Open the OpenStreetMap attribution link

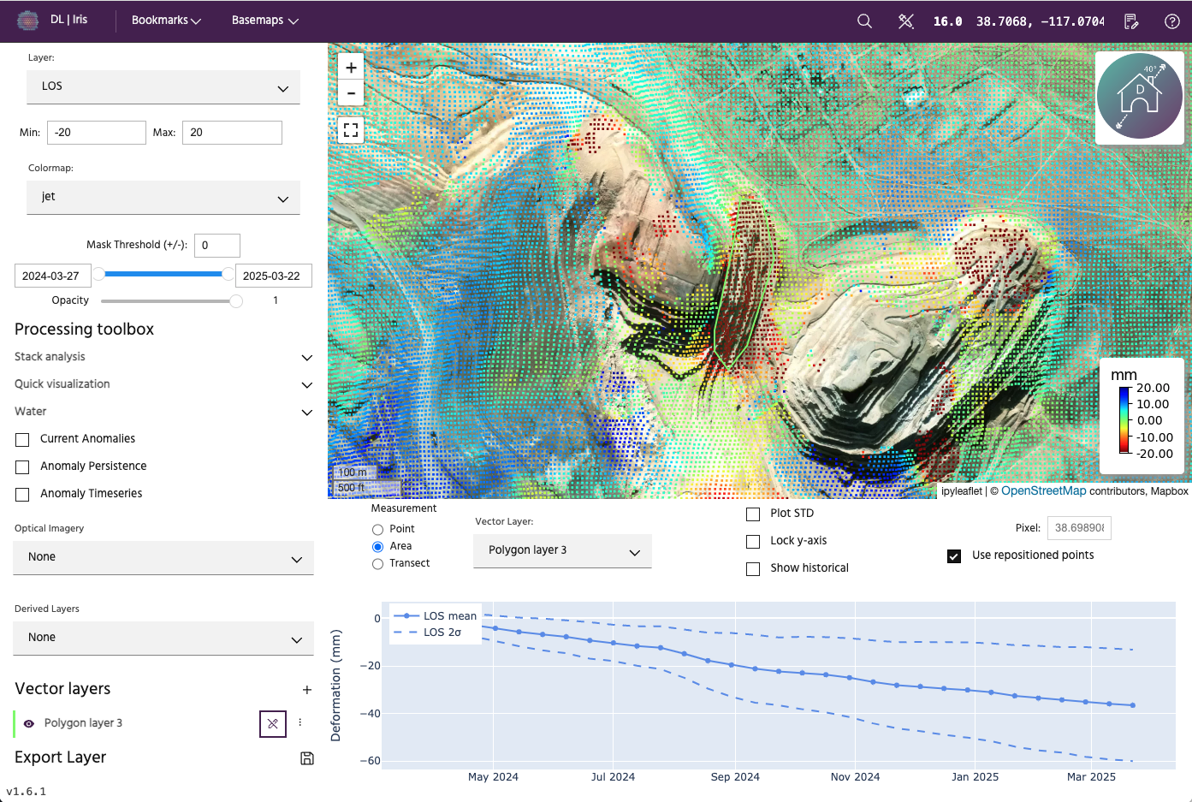tap(1043, 491)
